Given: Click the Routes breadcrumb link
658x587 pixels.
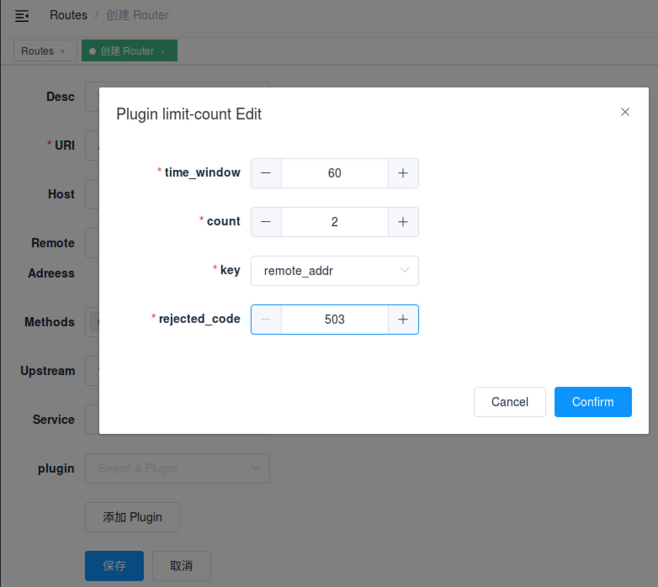Looking at the screenshot, I should [x=69, y=15].
